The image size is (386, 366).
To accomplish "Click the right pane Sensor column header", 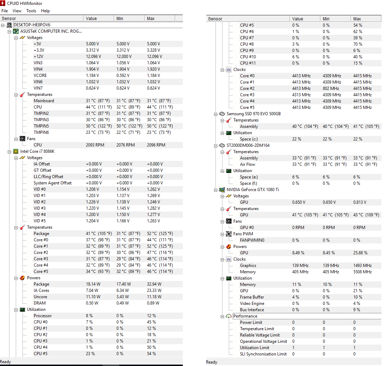I will [248, 19].
